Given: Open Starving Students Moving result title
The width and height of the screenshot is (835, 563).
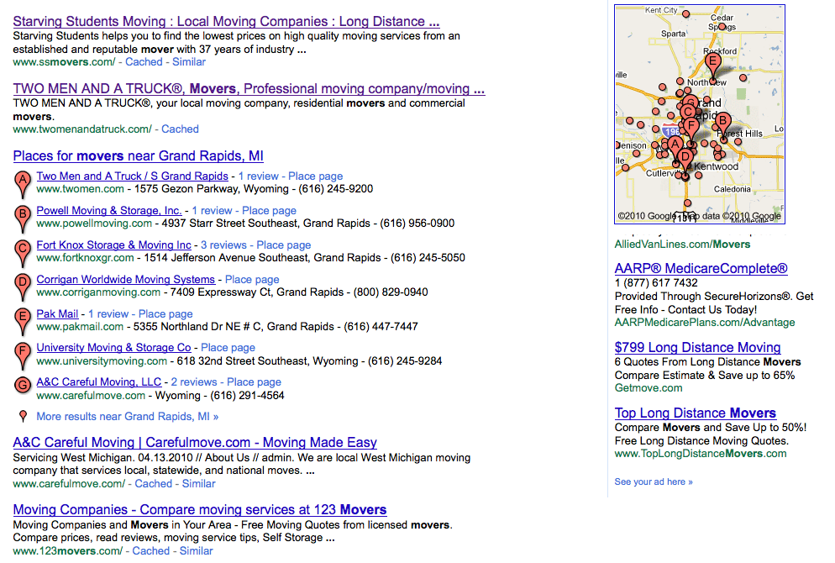Looking at the screenshot, I should (x=226, y=22).
